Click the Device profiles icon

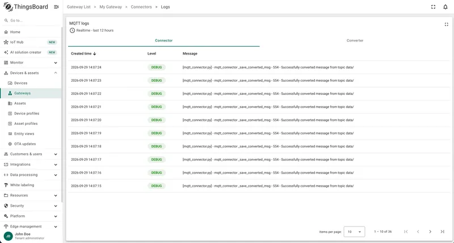point(10,114)
